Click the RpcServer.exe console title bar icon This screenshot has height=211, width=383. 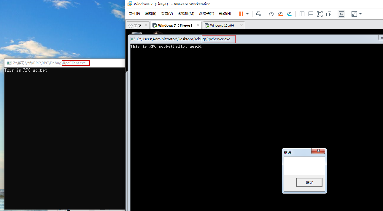pos(133,39)
